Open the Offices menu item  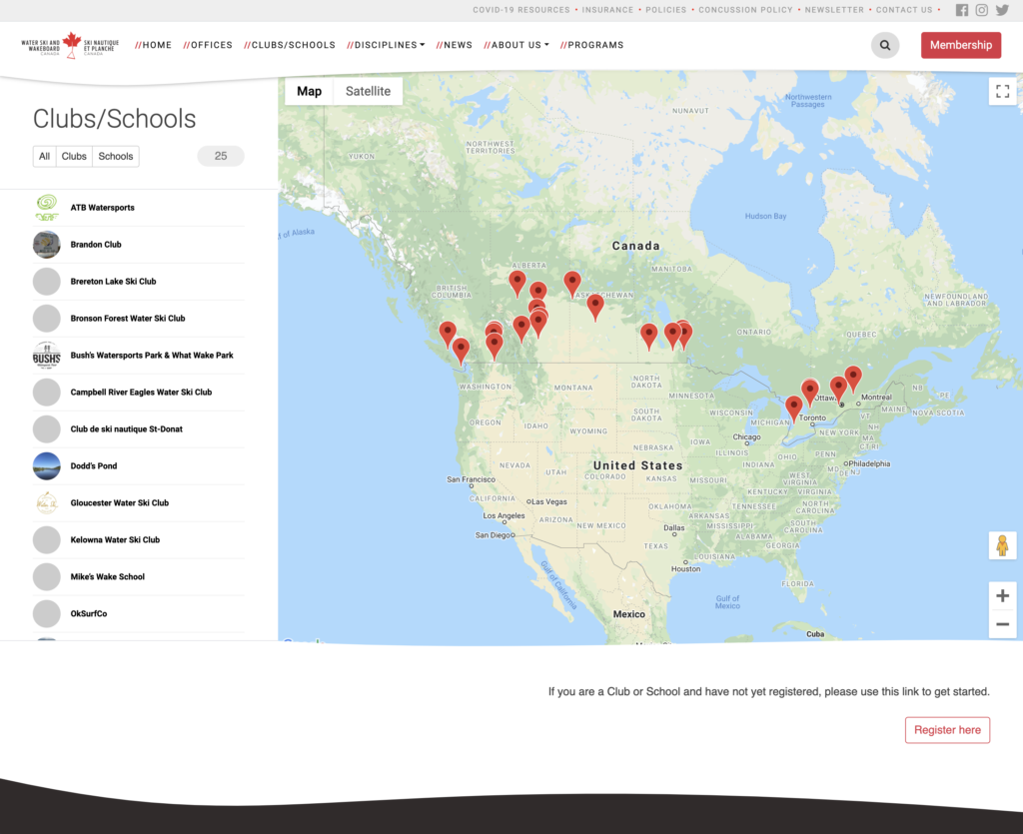tap(208, 45)
